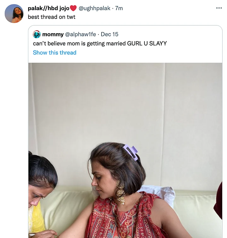
Task: Open quoted tweet text about mom getting married
Action: [100, 43]
